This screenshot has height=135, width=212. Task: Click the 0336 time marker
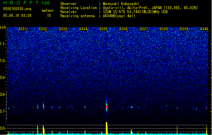(124, 29)
